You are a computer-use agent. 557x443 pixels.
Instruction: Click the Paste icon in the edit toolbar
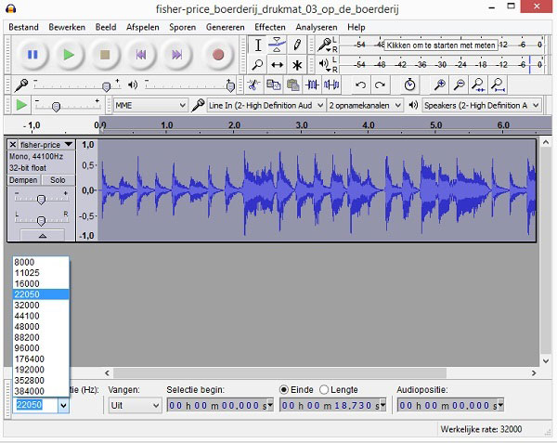[x=292, y=85]
